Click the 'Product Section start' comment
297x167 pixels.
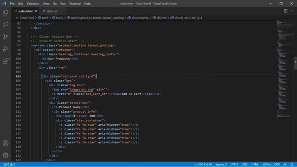[57, 41]
